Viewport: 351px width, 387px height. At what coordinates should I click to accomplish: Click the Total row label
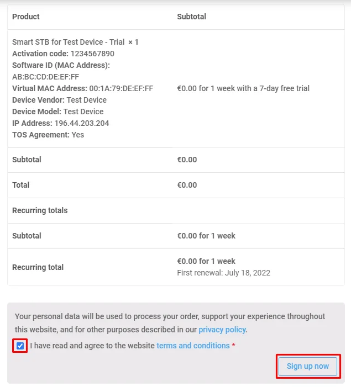[21, 185]
